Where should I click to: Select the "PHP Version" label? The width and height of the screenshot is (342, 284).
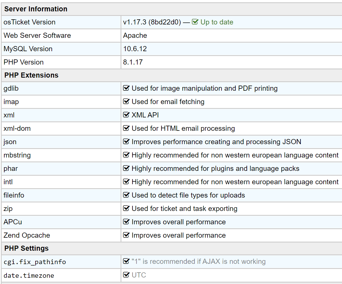(x=24, y=62)
